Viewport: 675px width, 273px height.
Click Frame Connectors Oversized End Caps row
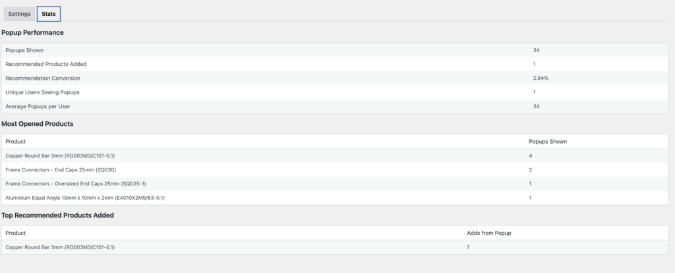[x=74, y=183]
